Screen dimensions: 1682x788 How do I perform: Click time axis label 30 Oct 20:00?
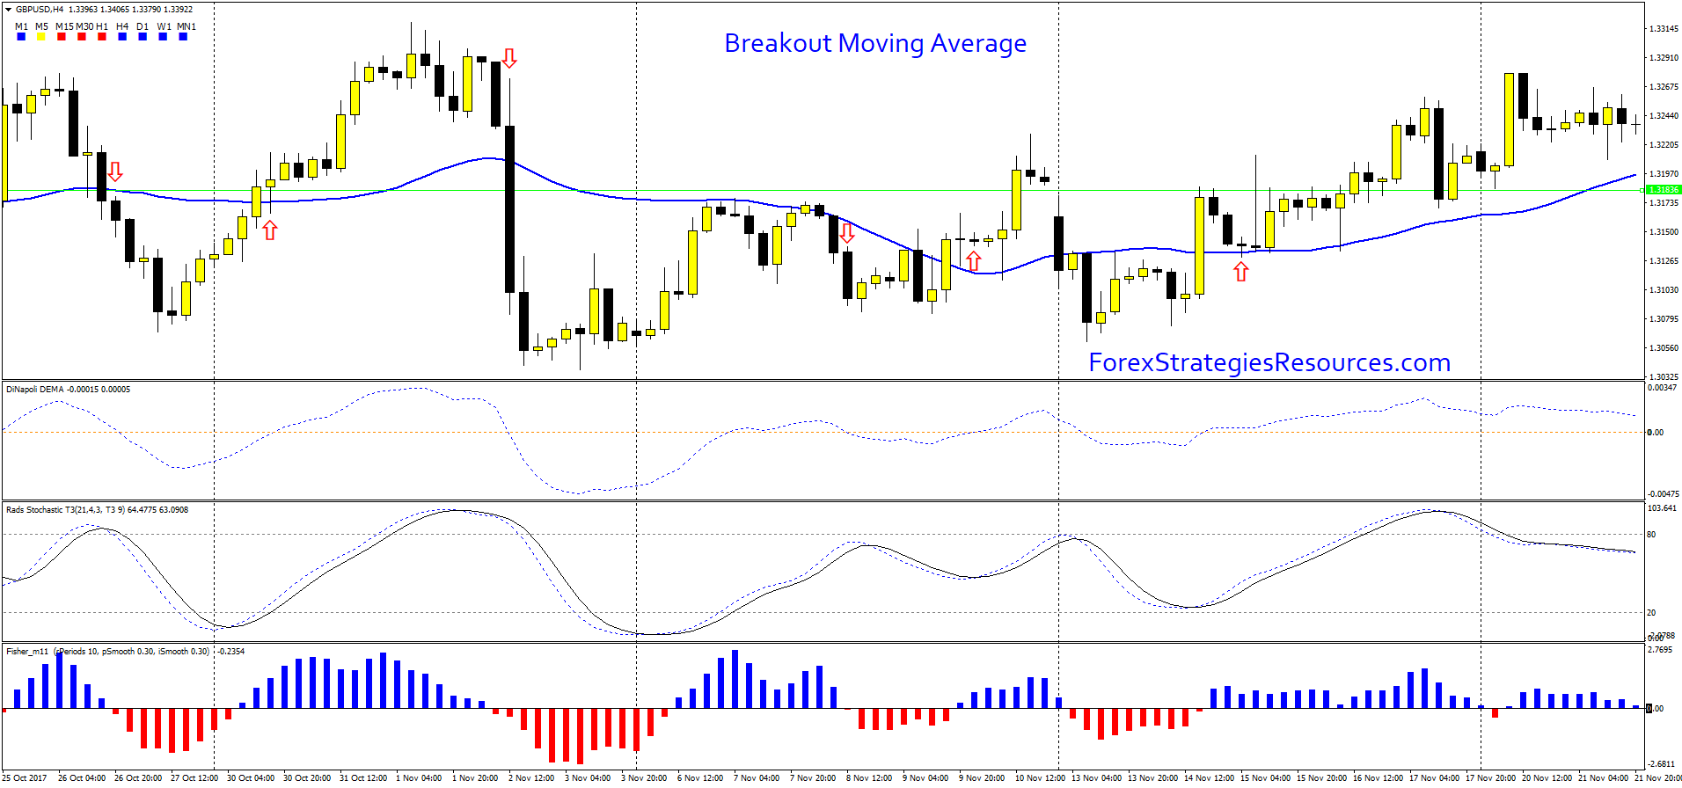(307, 778)
